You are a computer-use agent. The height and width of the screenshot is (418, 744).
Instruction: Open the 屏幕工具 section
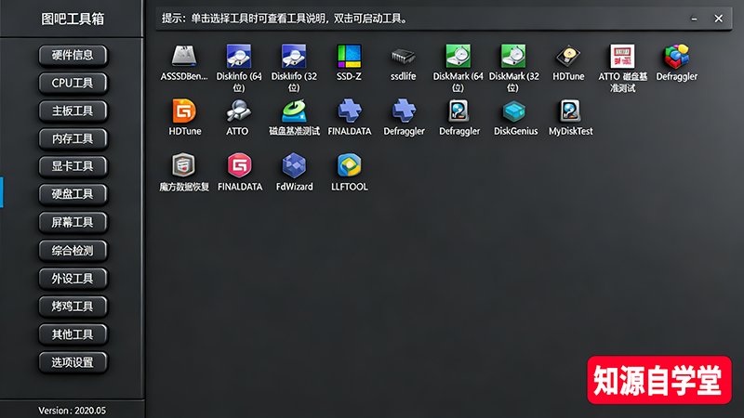tap(73, 222)
